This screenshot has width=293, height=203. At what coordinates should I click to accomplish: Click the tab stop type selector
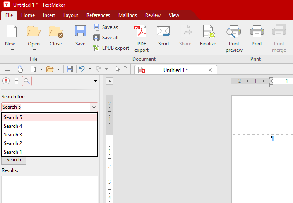(110, 81)
